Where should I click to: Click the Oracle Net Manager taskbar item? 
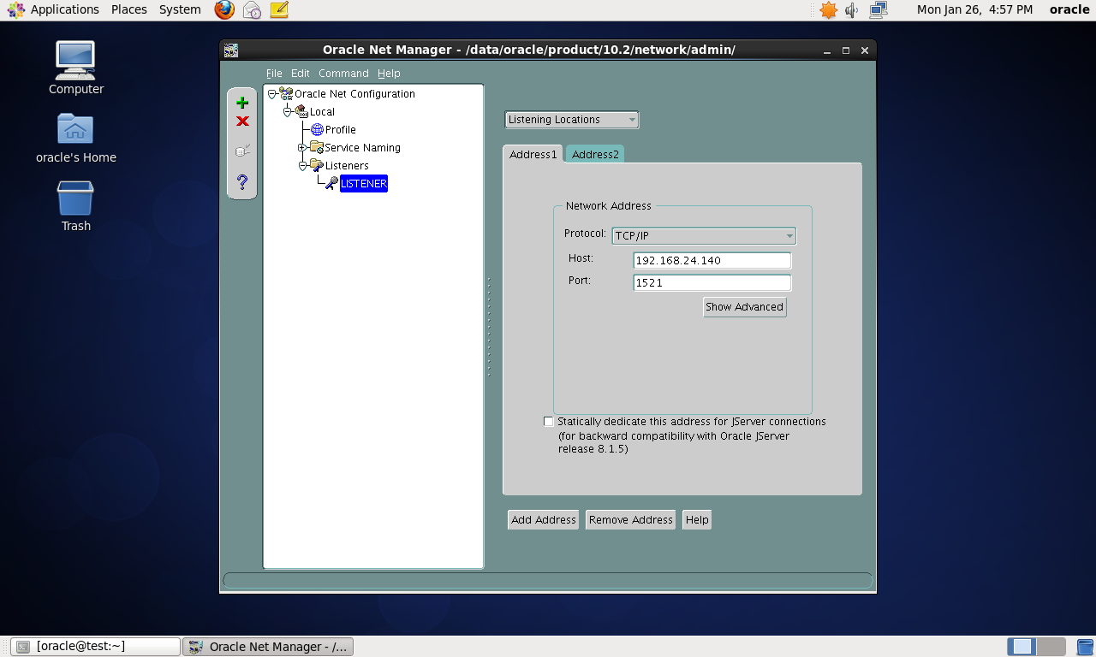268,647
